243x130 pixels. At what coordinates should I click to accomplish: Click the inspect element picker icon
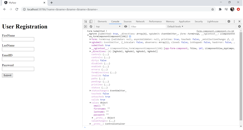[86, 21]
